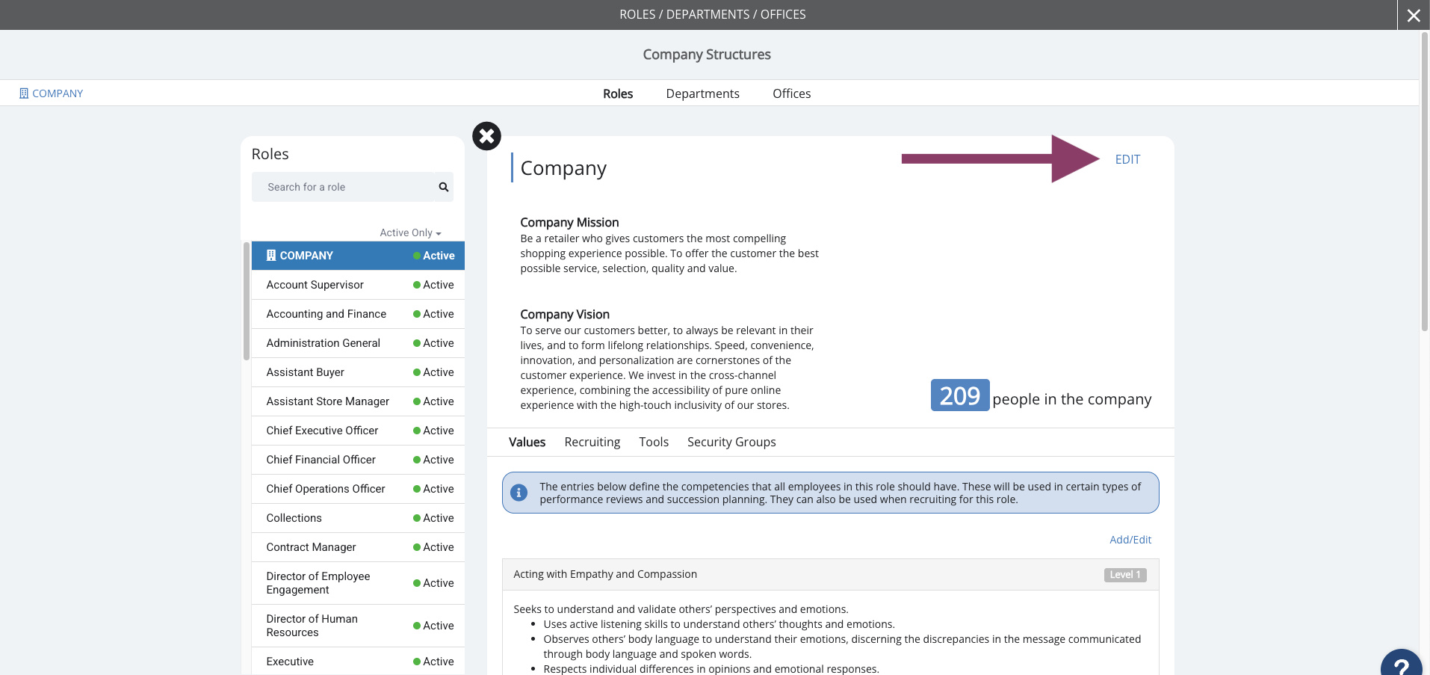This screenshot has height=675, width=1430.
Task: Click the 209 people count badge
Action: coord(960,395)
